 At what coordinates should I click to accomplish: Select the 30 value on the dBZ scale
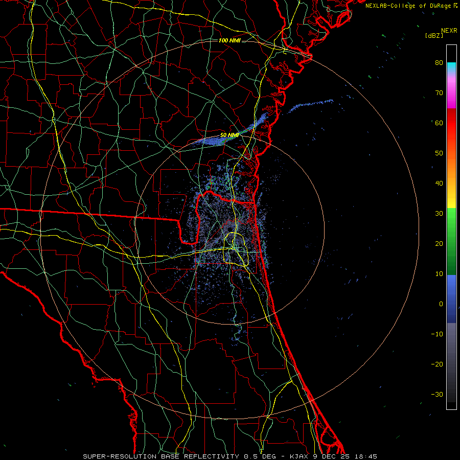(439, 213)
